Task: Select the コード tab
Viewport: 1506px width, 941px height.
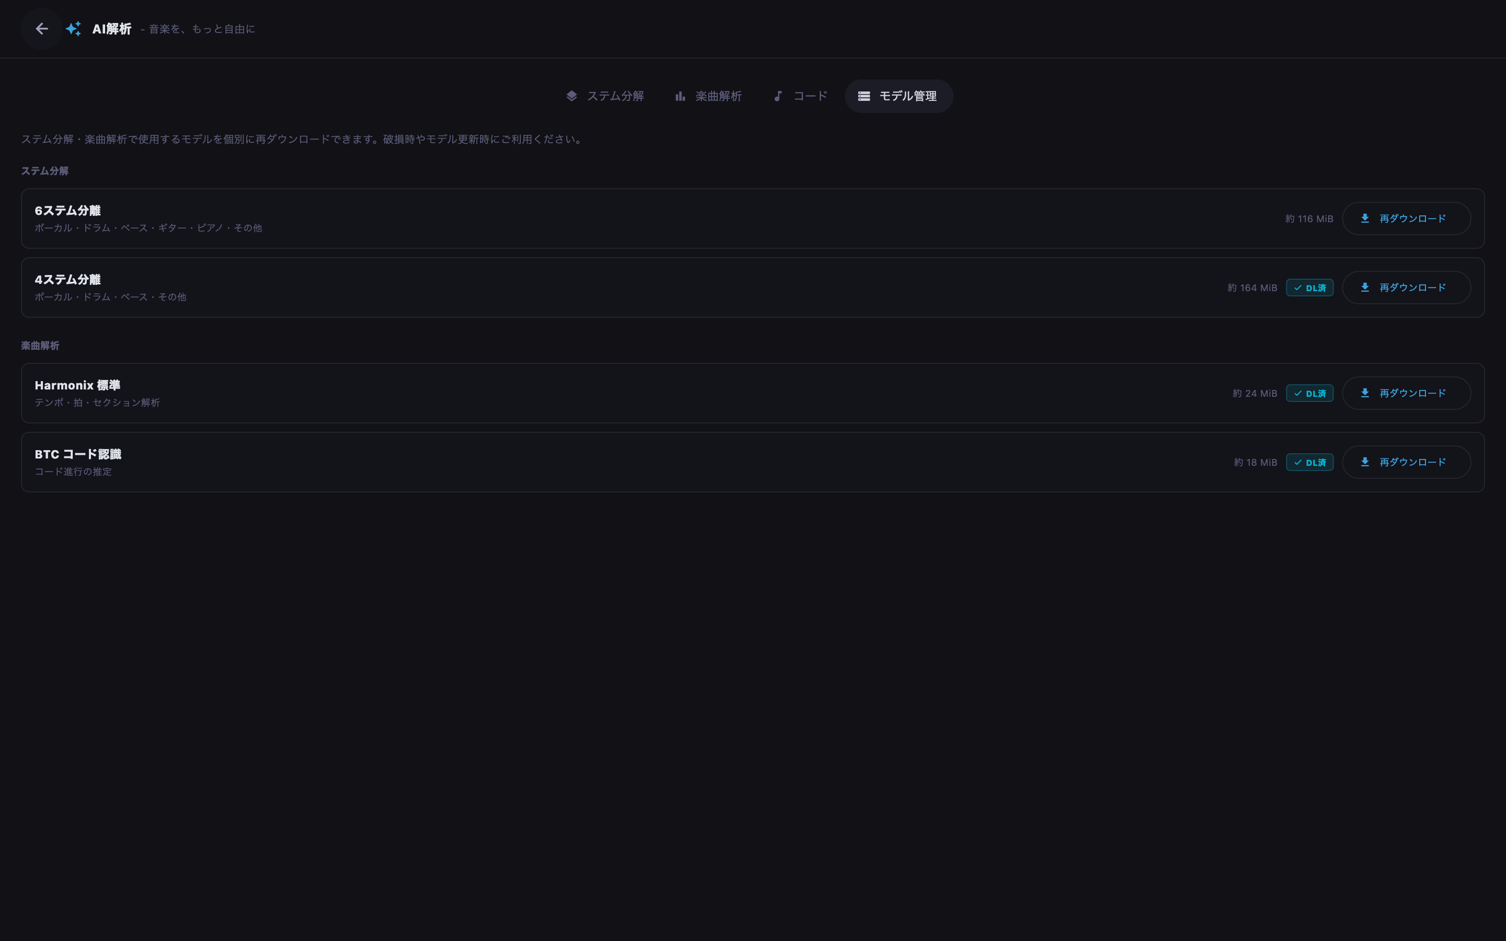Action: click(x=800, y=96)
